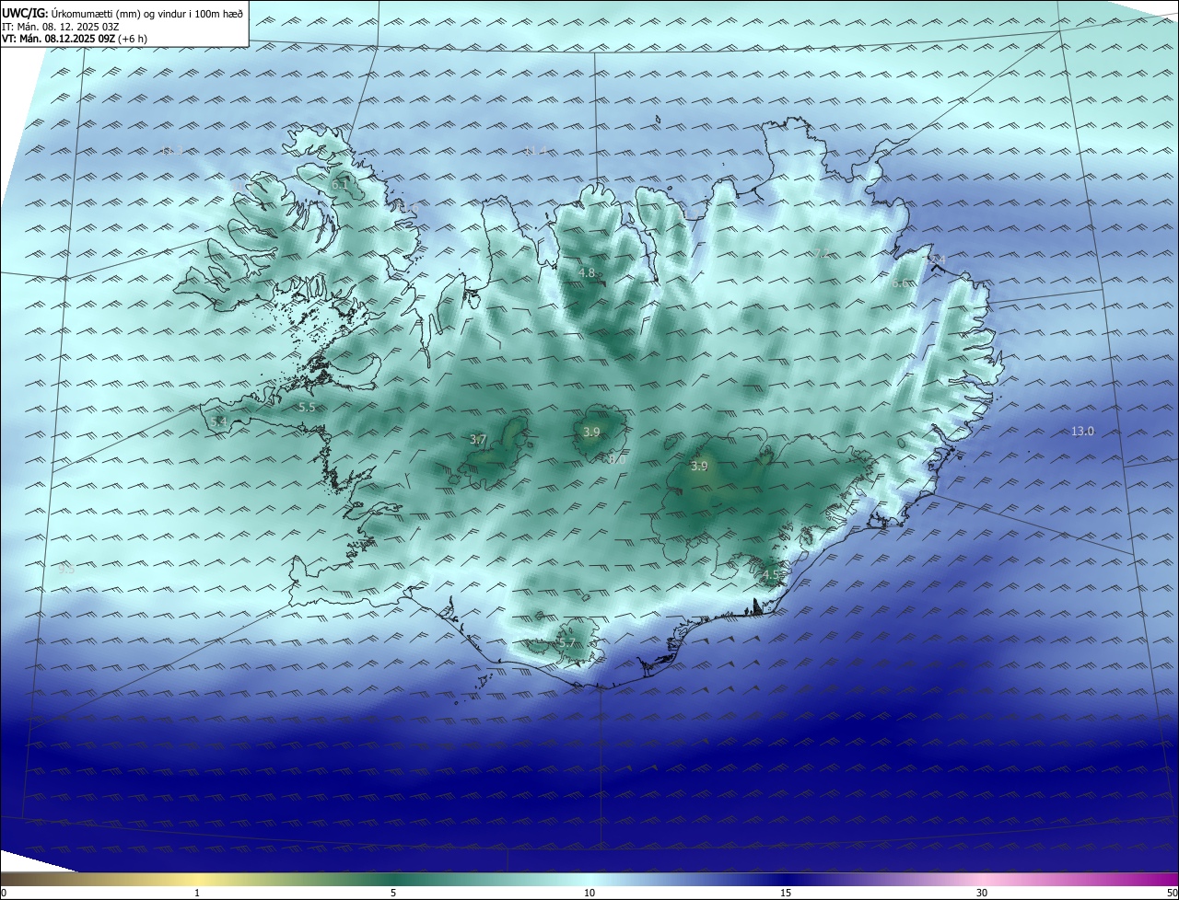
Task: Click the 3.9 value on the large southeastern glacier
Action: pos(699,467)
